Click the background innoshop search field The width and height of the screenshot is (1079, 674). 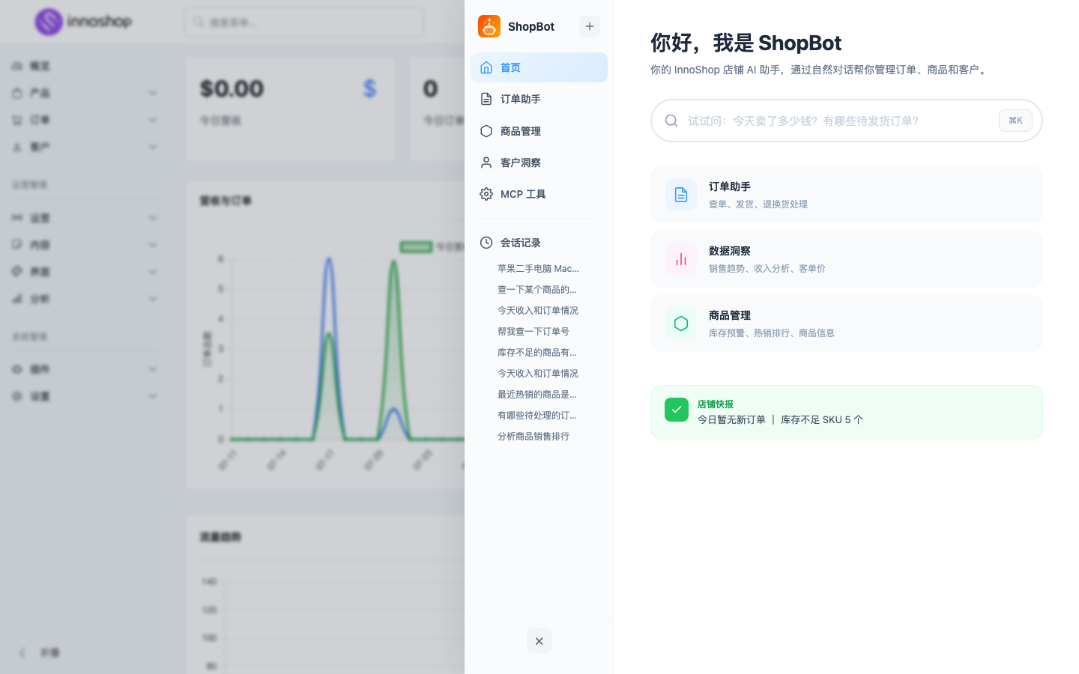click(304, 22)
